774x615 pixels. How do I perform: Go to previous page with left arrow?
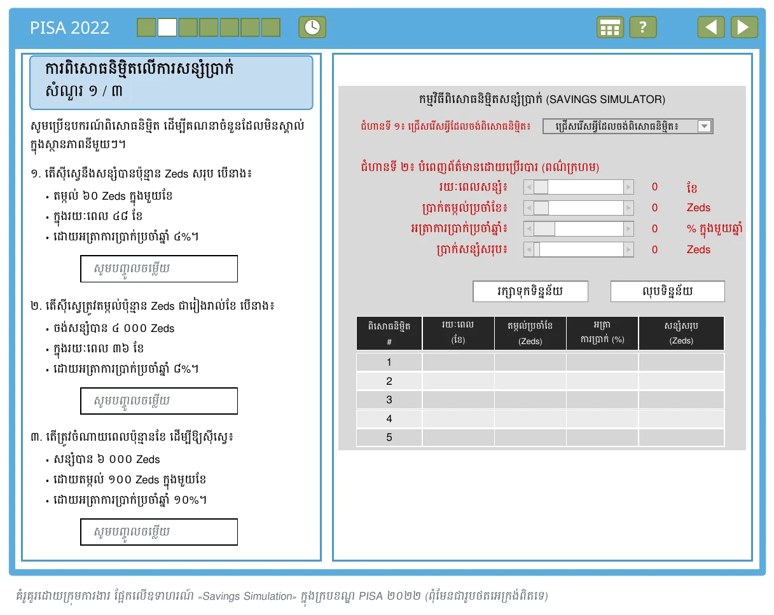[711, 27]
